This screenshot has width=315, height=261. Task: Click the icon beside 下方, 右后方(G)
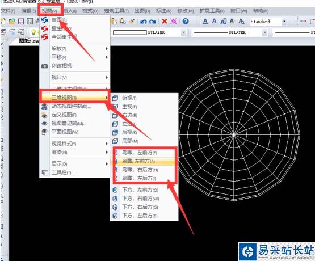click(x=115, y=207)
